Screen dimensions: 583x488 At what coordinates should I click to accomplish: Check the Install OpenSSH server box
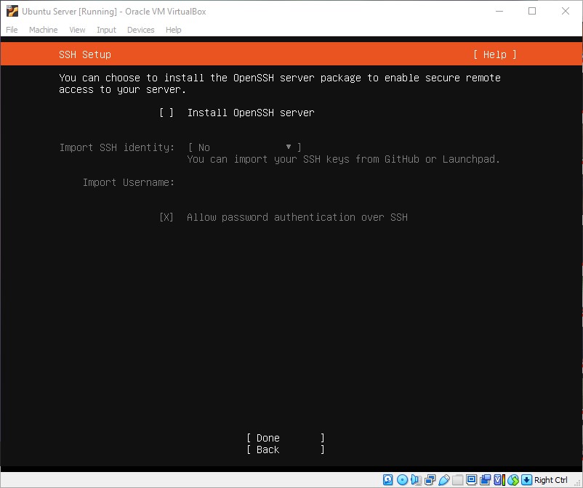pos(166,113)
